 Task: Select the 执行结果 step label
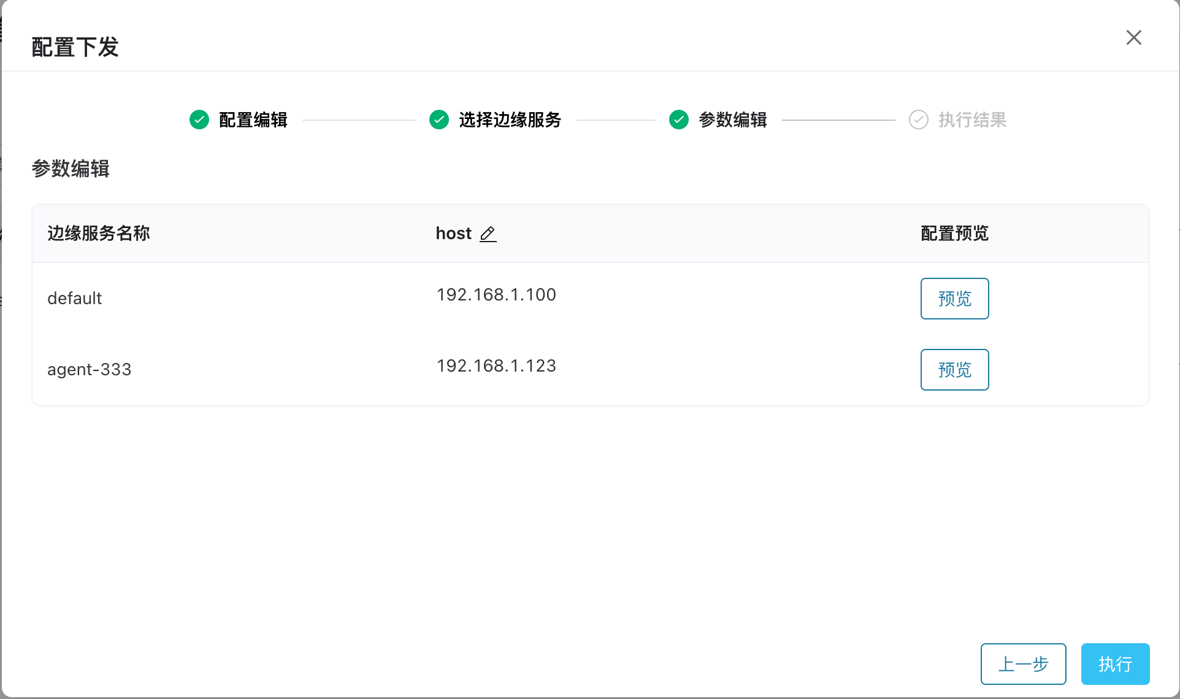click(972, 120)
